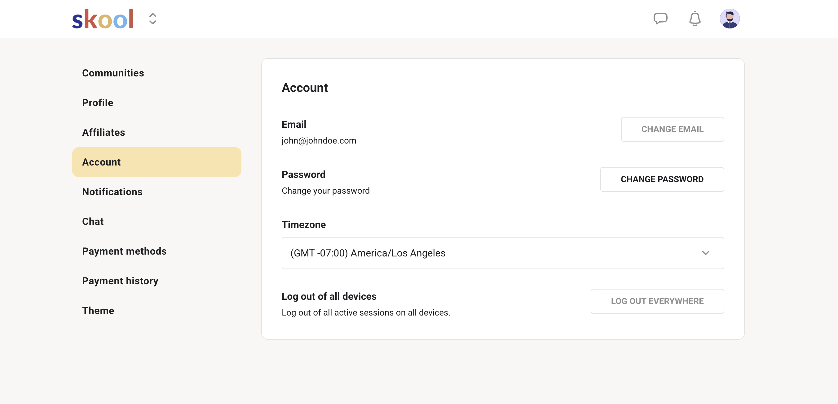Open the user profile avatar
The height and width of the screenshot is (404, 838).
tap(729, 19)
